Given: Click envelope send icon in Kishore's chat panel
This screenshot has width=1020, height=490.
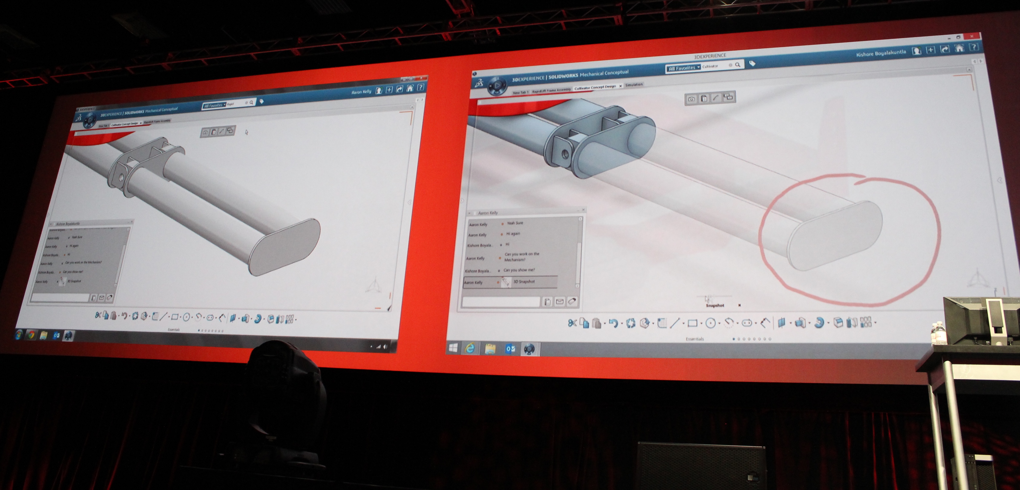Looking at the screenshot, I should click(560, 302).
